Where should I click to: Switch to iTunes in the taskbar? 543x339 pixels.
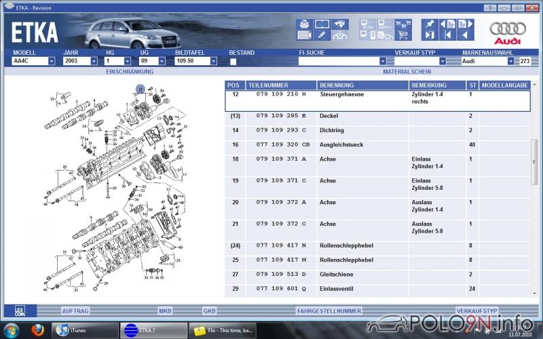(85, 330)
